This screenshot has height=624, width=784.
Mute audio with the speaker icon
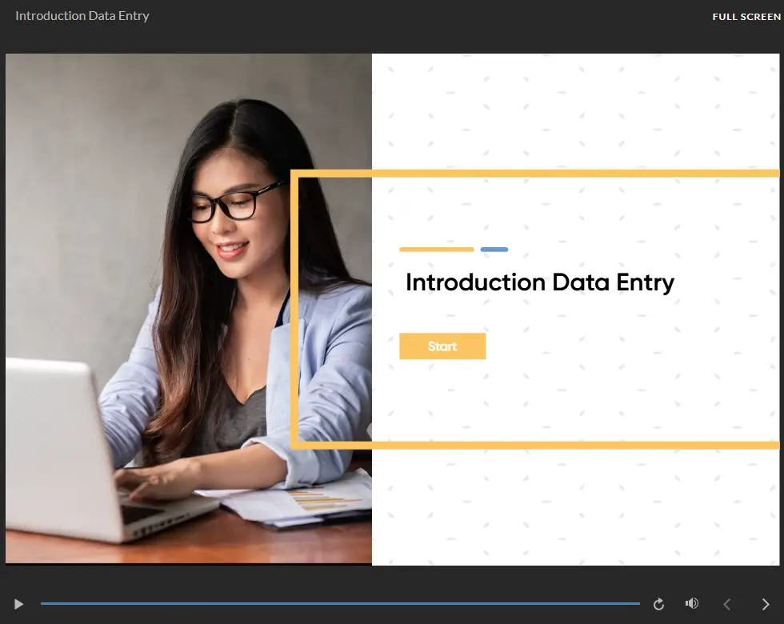(x=691, y=603)
